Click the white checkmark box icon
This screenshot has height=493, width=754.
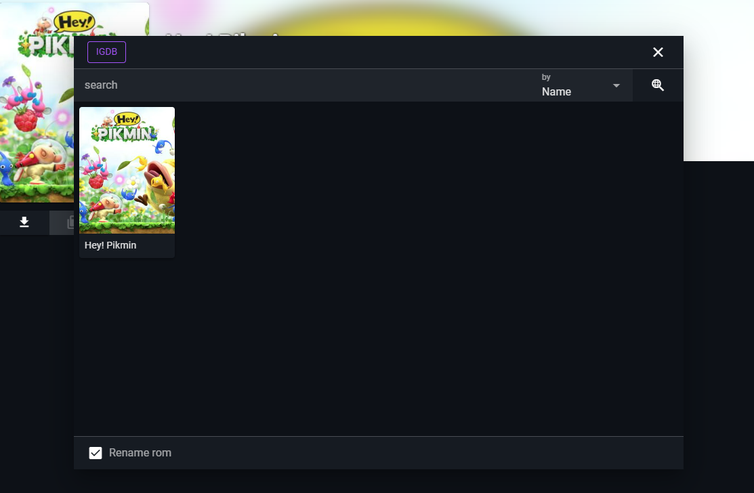click(96, 453)
